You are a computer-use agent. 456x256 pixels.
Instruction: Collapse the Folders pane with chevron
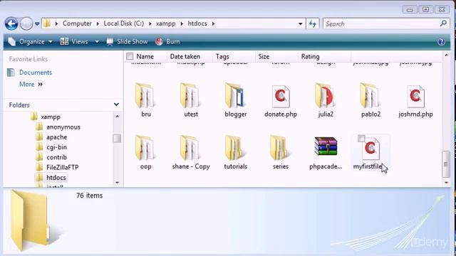pos(116,105)
